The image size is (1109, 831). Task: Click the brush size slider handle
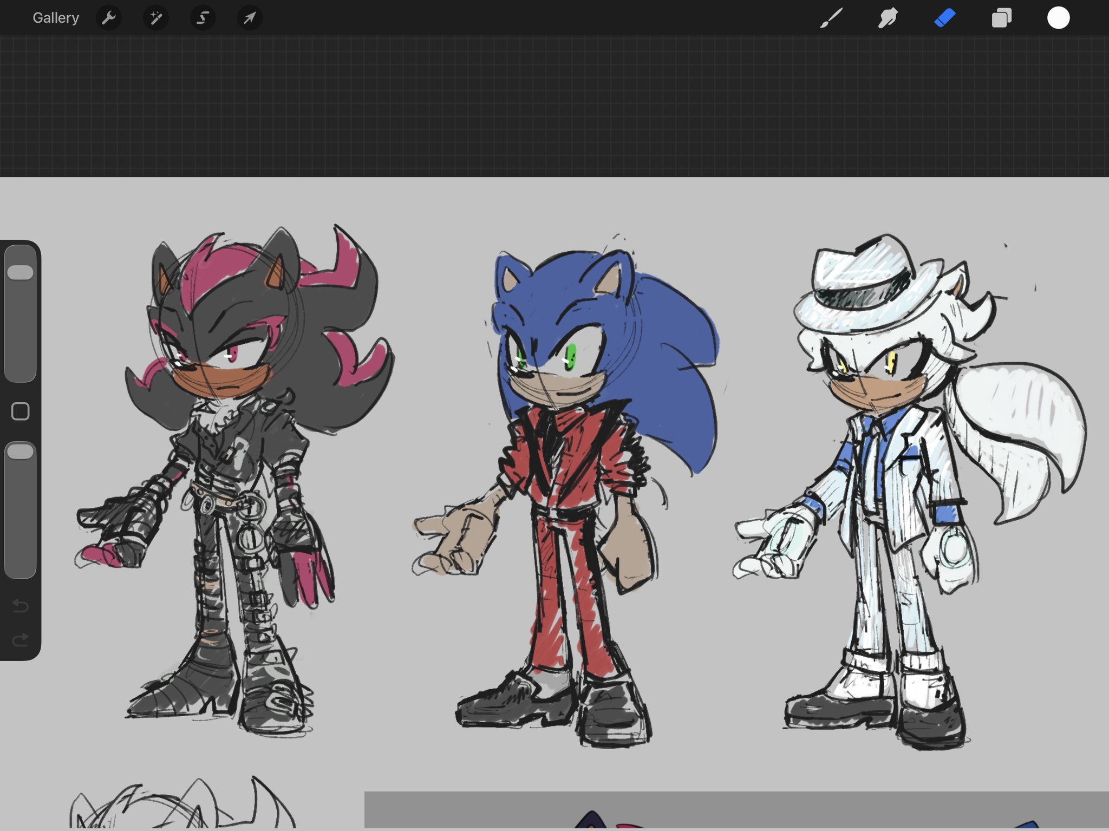coord(21,272)
